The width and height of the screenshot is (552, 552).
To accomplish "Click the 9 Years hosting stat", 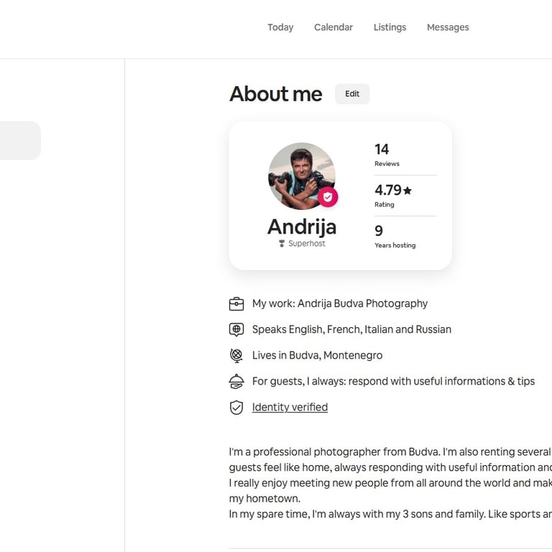I will tap(395, 236).
